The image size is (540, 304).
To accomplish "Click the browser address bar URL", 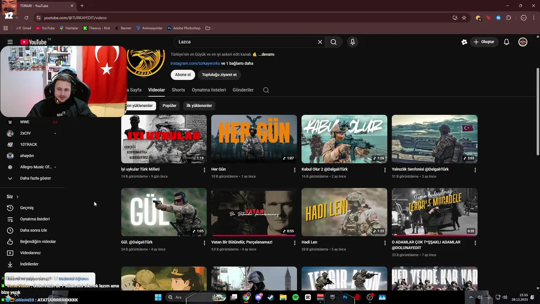I will (x=76, y=18).
